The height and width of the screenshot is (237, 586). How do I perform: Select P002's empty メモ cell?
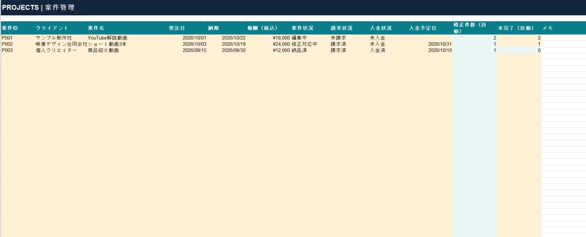[x=564, y=44]
